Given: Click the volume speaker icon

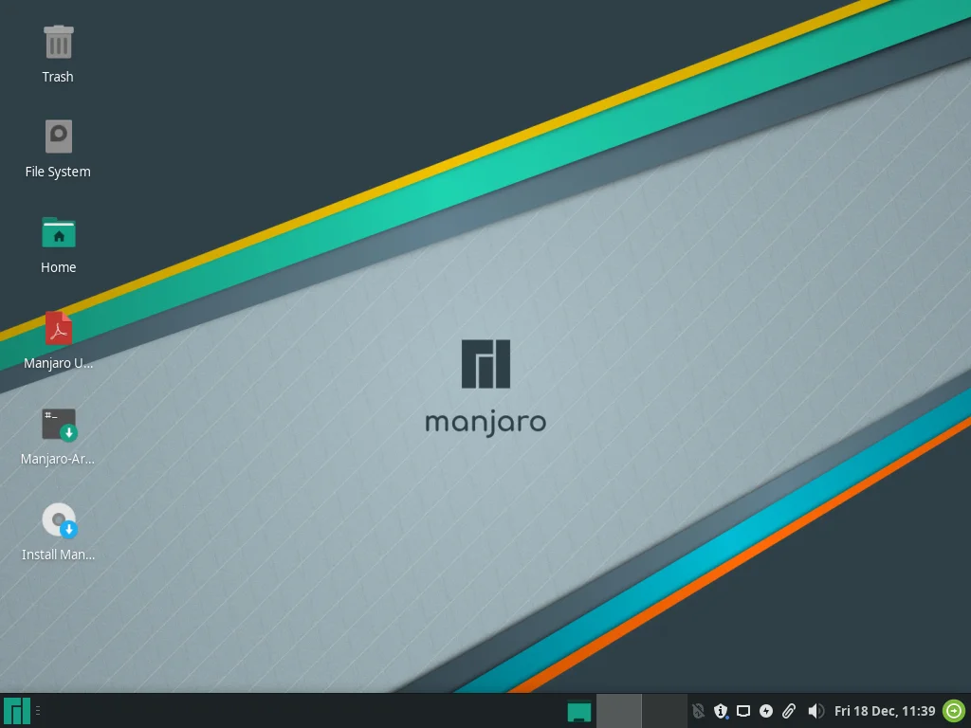Looking at the screenshot, I should 816,711.
